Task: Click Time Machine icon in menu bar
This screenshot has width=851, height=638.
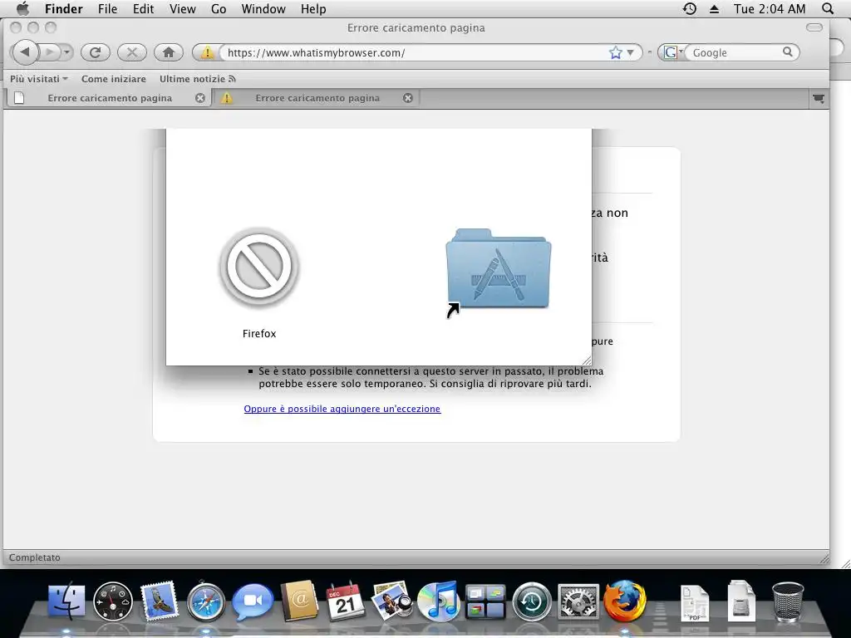Action: coord(689,8)
